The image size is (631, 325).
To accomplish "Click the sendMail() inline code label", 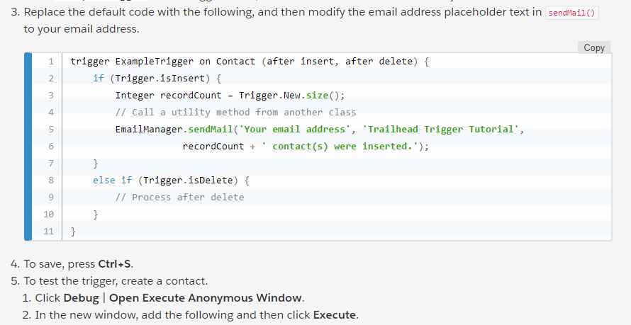I will [572, 13].
